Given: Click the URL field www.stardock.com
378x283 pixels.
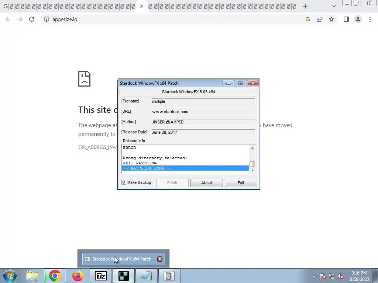Looking at the screenshot, I should [203, 112].
